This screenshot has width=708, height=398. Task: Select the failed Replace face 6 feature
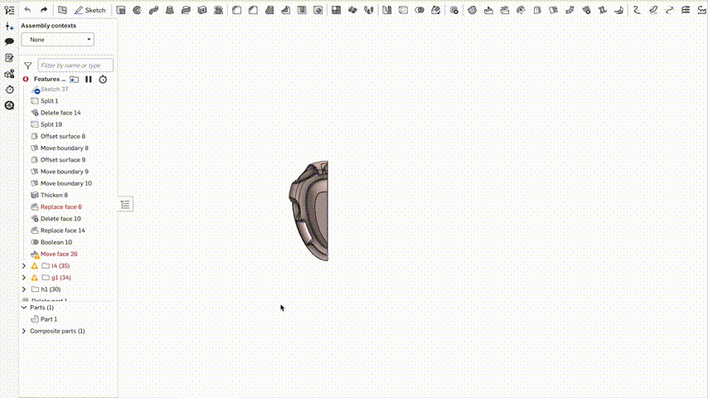[61, 207]
